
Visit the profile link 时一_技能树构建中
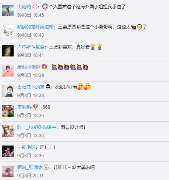click(x=37, y=127)
